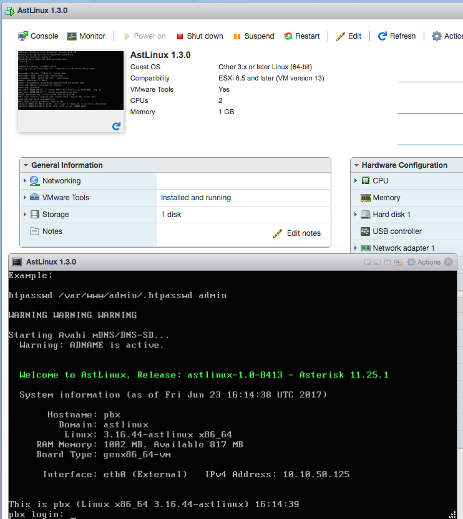Open the Actions menu in the top toolbar

click(447, 36)
